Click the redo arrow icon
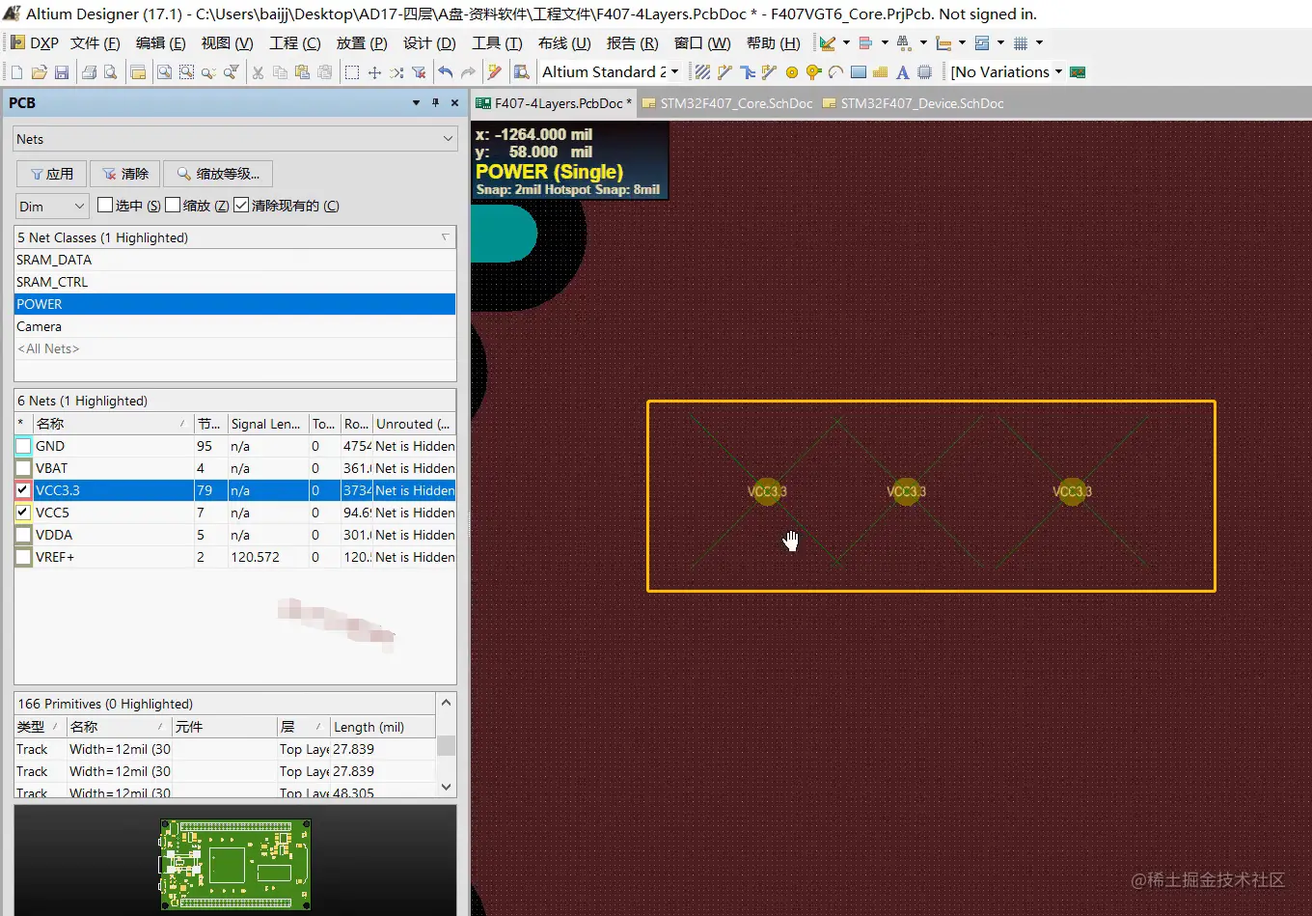Screen dimensions: 1312x916 point(468,72)
